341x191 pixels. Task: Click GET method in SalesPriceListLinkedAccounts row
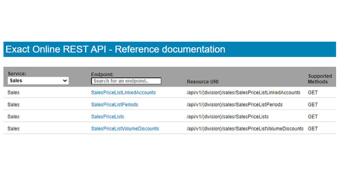[313, 93]
